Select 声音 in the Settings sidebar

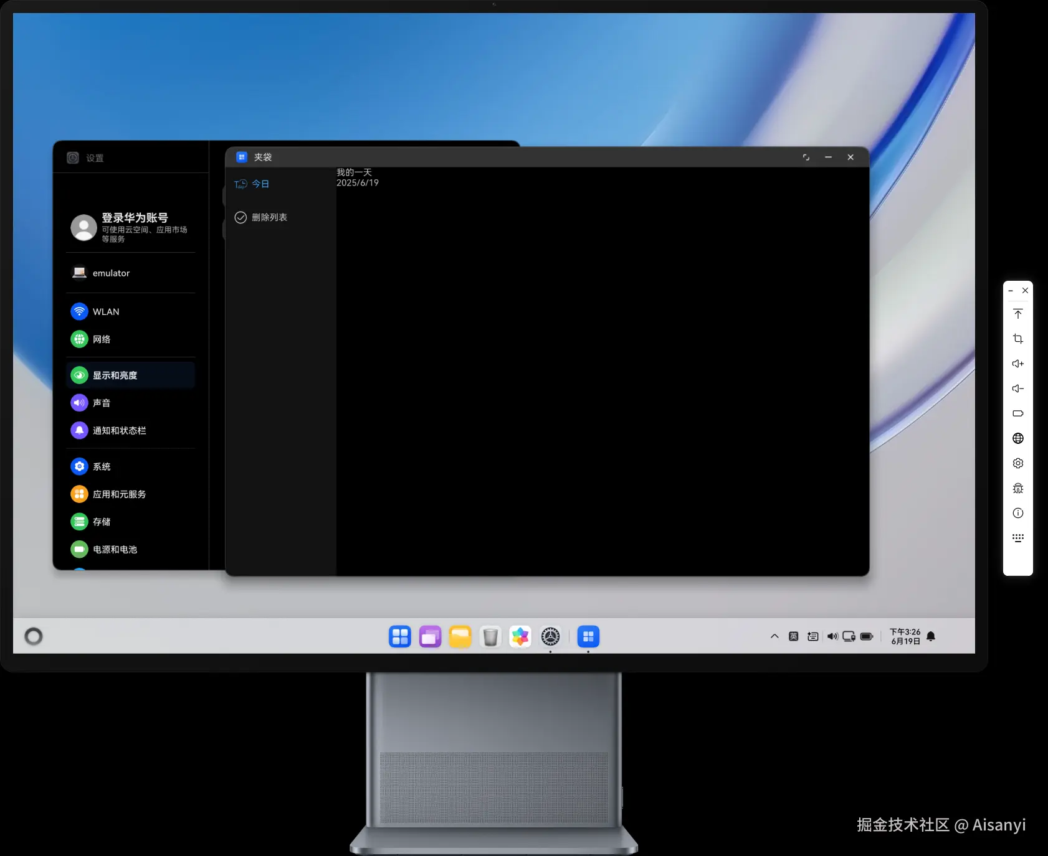(x=102, y=402)
